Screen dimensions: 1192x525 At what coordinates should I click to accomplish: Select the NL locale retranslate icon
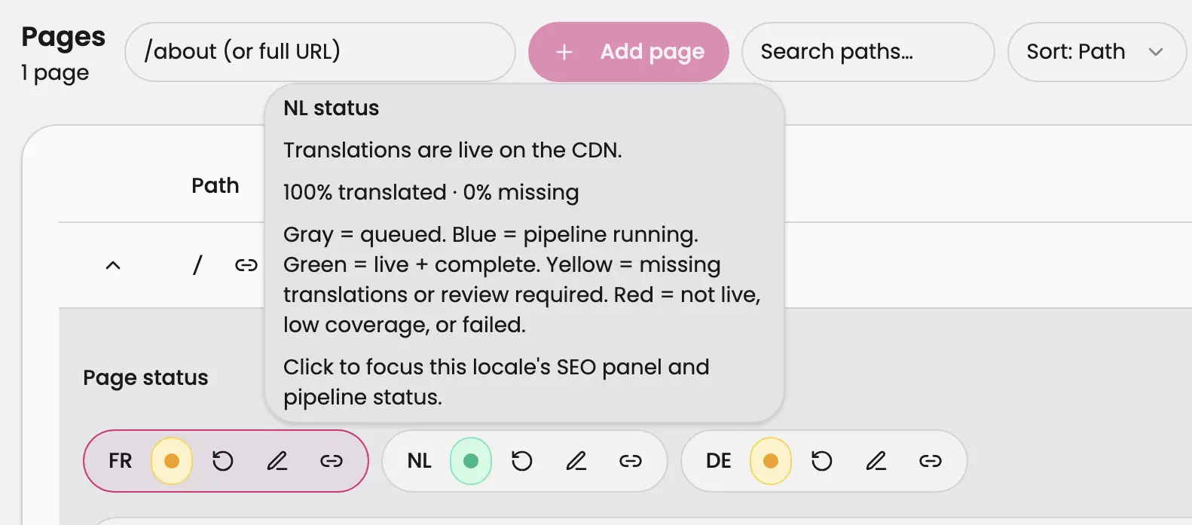click(522, 460)
